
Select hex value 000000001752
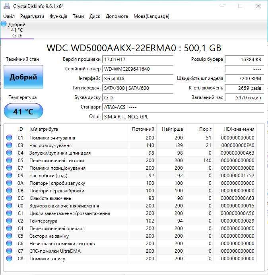[x=238, y=176]
